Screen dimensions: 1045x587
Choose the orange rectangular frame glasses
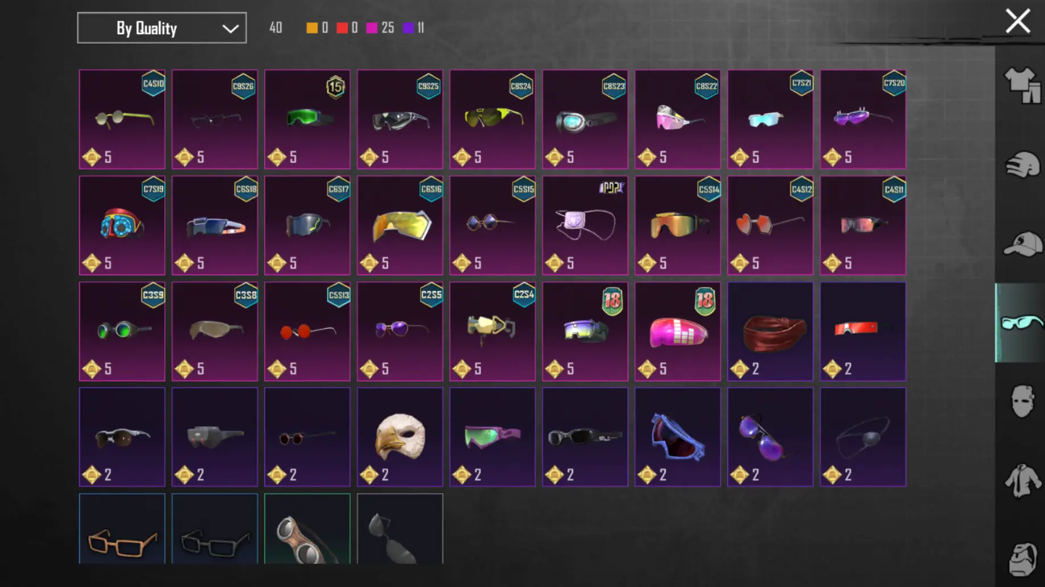[122, 529]
